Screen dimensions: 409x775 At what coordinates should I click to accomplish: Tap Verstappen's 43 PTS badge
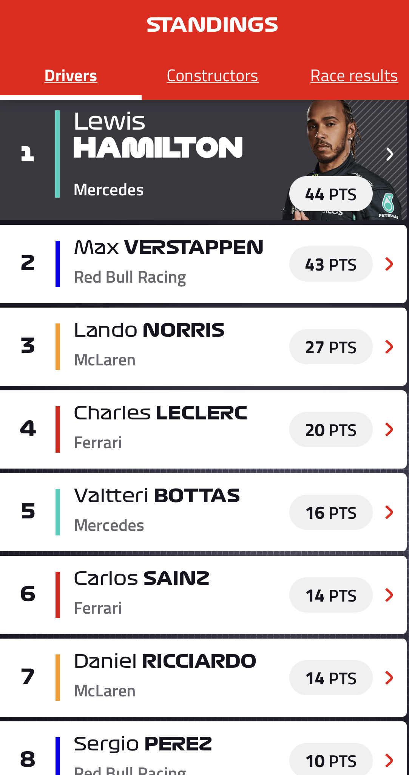pyautogui.click(x=331, y=264)
